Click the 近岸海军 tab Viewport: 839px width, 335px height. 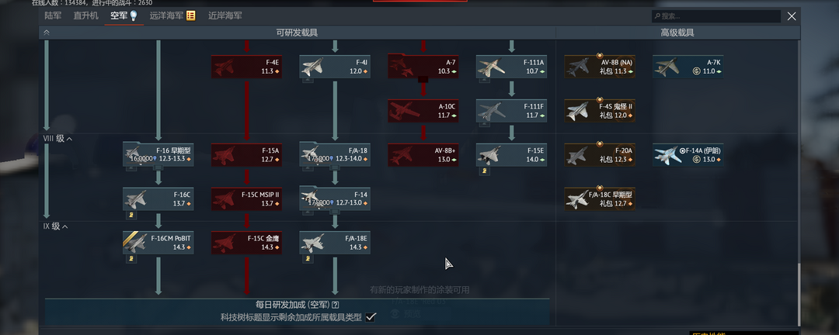225,16
